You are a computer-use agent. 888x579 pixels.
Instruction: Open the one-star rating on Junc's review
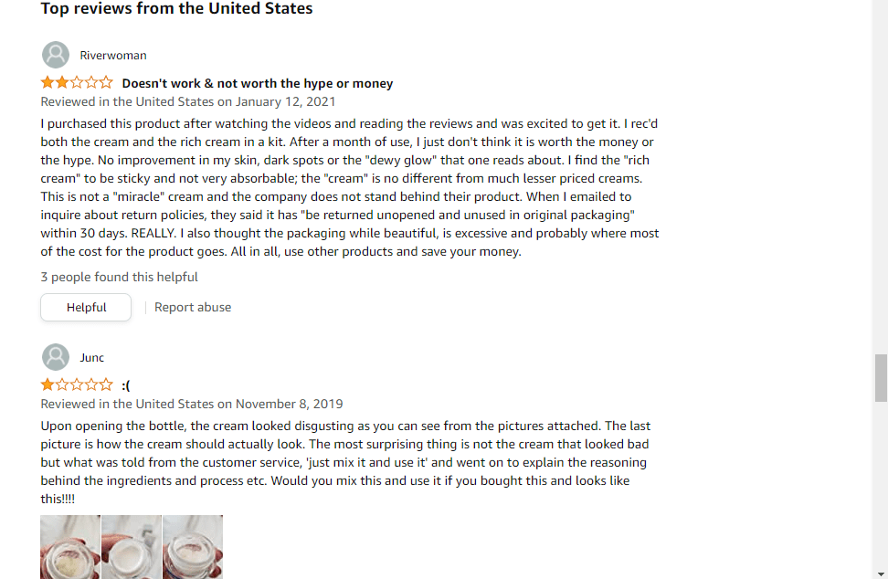(77, 384)
